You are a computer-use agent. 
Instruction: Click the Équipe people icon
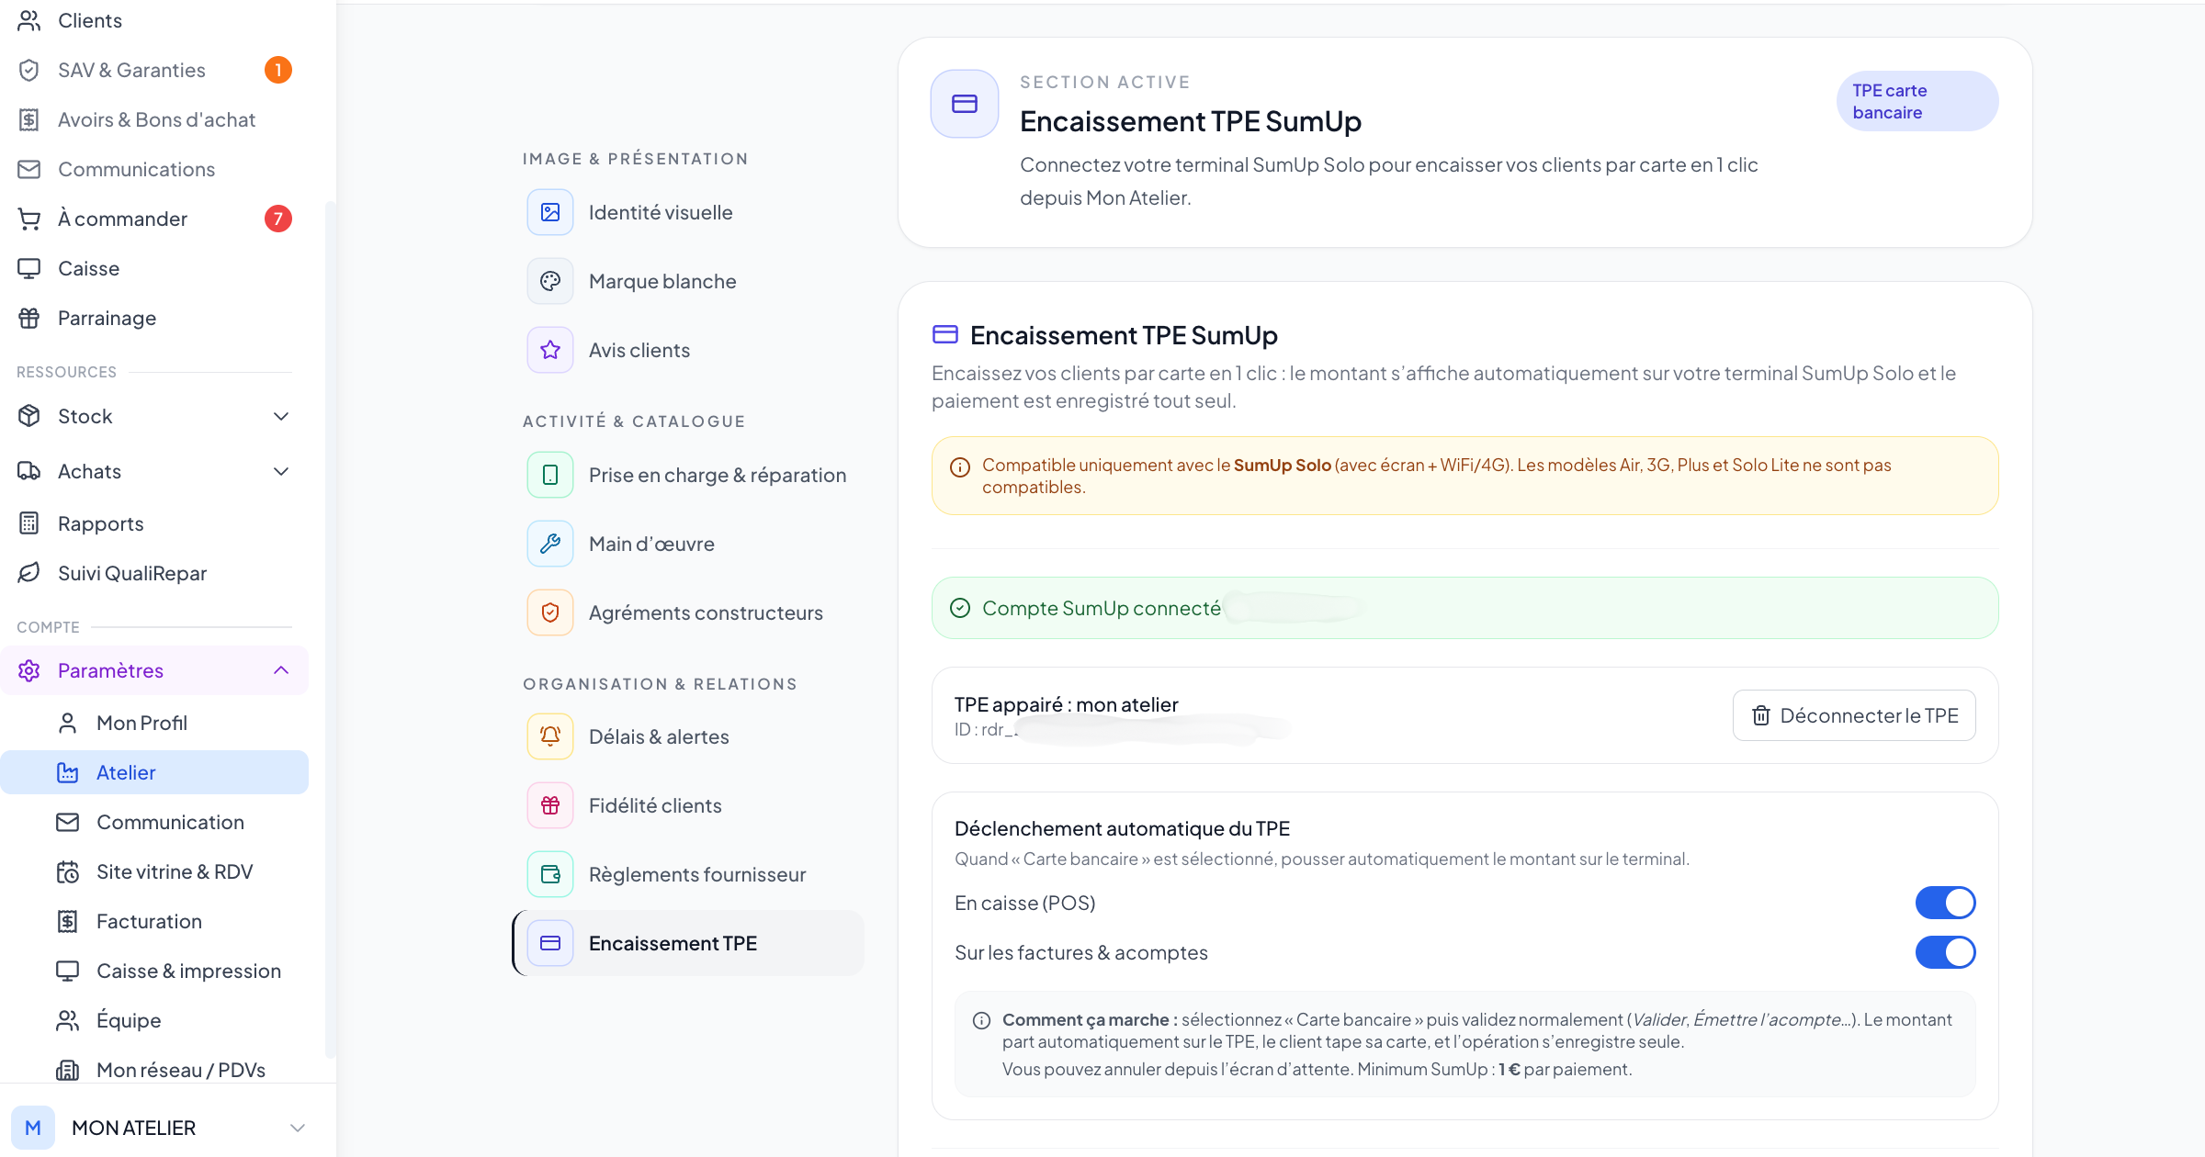point(68,1020)
